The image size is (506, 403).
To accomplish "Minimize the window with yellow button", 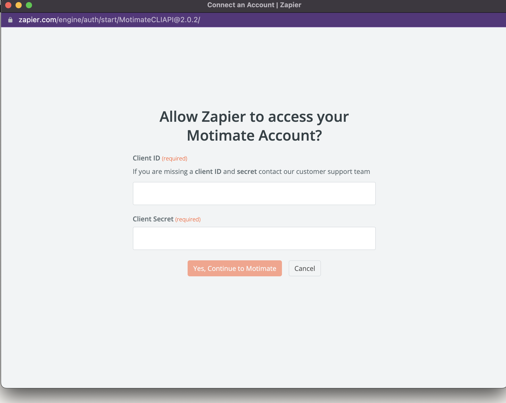I will (19, 5).
